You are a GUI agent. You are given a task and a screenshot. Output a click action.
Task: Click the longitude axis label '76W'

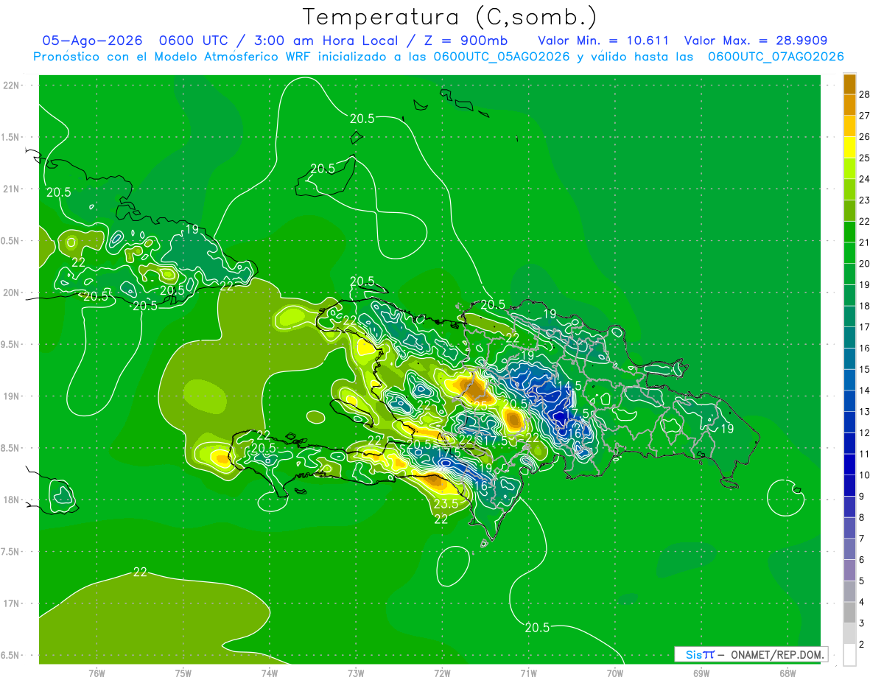pos(97,673)
